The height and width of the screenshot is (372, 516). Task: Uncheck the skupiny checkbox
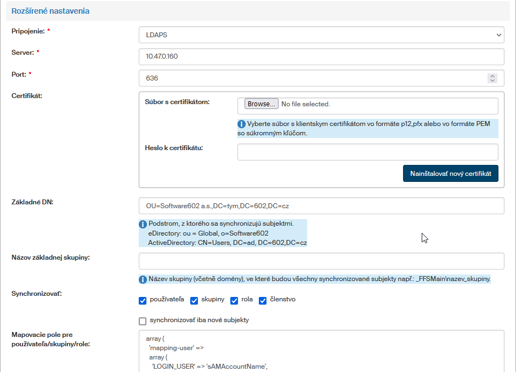point(194,300)
